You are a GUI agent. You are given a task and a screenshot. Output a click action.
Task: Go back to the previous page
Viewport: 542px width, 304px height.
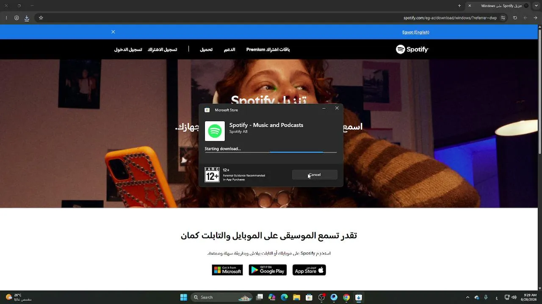click(x=536, y=18)
